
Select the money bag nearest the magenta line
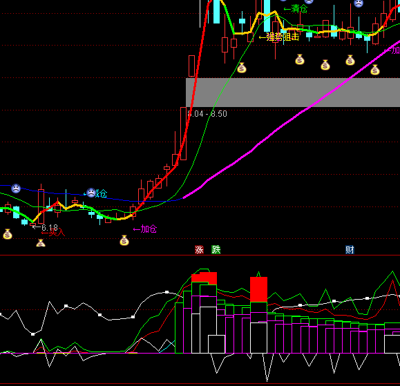(375, 70)
